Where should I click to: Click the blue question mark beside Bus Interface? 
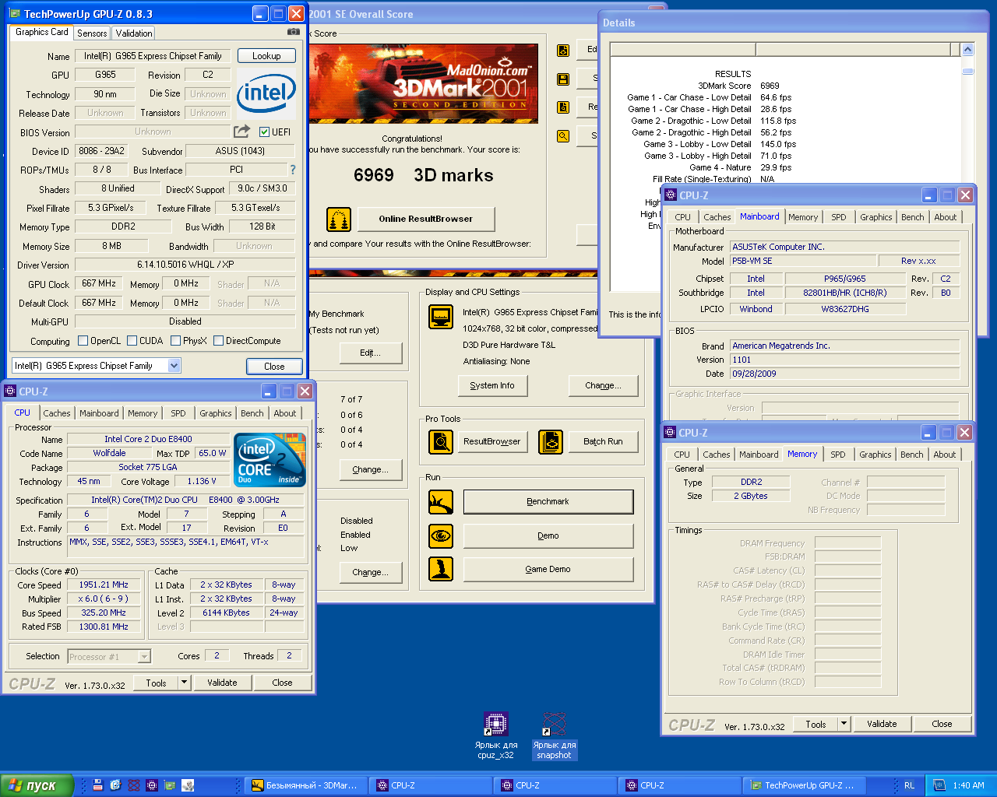[x=293, y=170]
